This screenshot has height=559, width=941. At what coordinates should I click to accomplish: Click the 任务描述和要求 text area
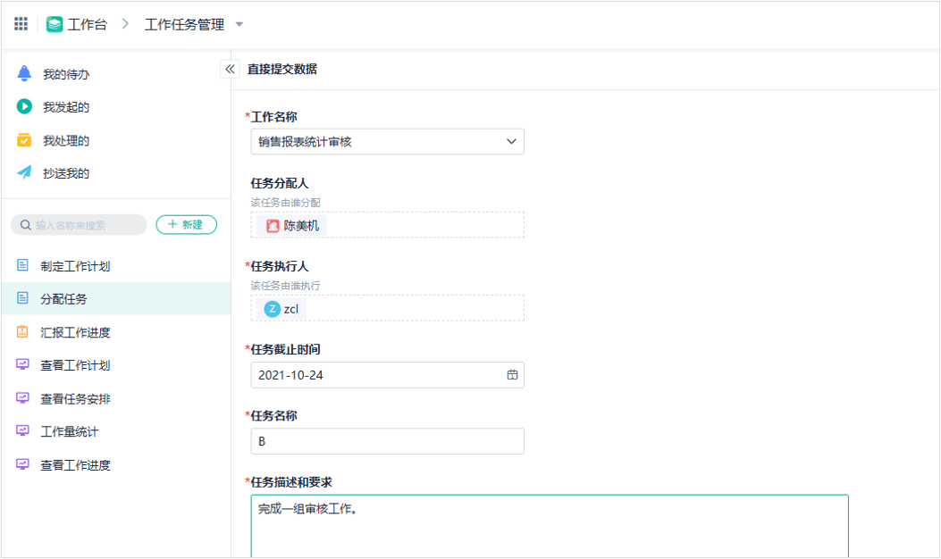(550, 526)
